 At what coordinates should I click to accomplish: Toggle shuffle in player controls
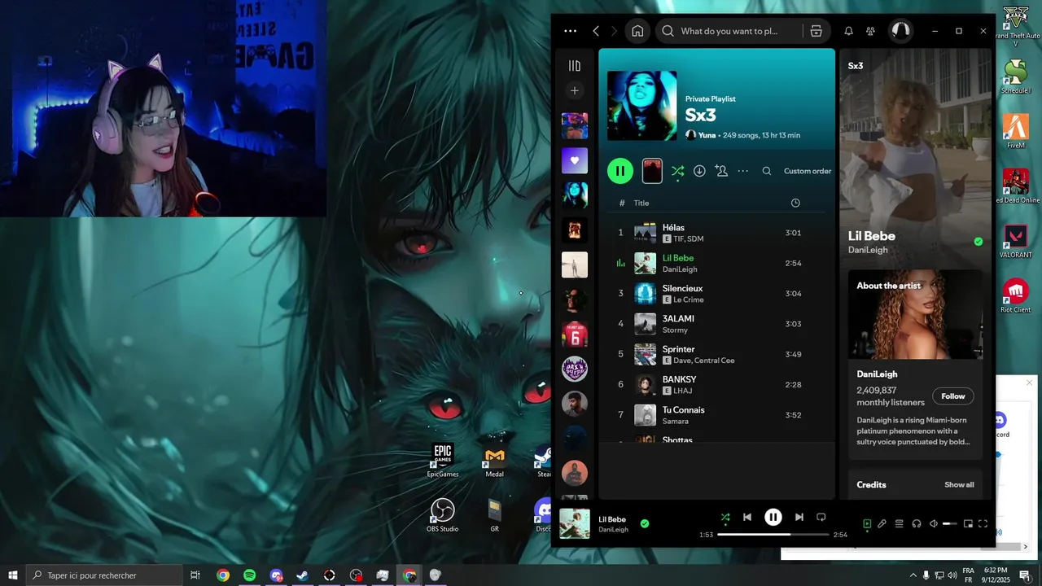(x=725, y=517)
